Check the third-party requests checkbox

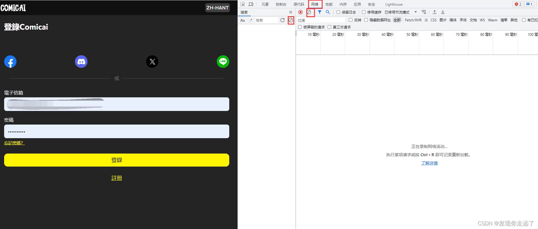(x=329, y=27)
